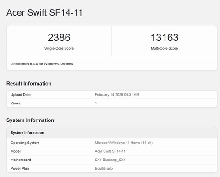Select the Acer Swift SF14-11 model value
The height and width of the screenshot is (177, 220).
(110, 151)
